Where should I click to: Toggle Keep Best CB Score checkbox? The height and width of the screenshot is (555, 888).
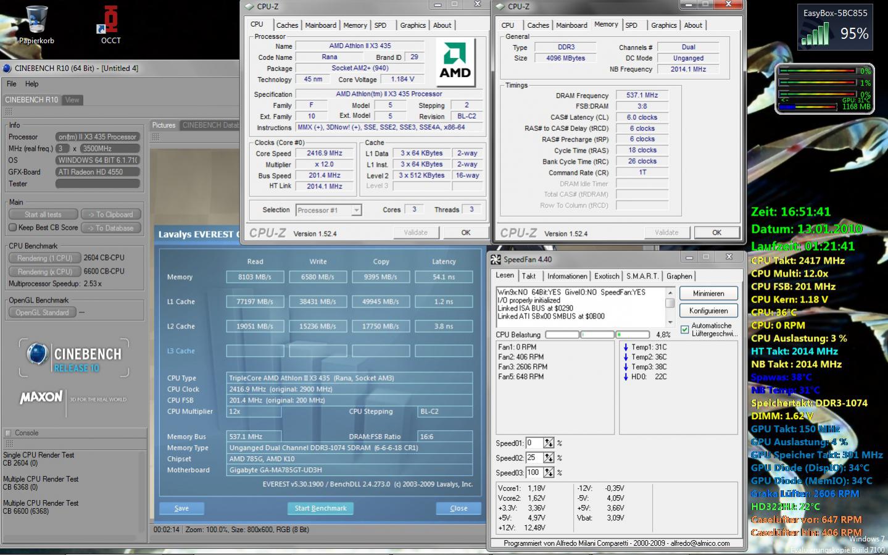click(x=12, y=227)
